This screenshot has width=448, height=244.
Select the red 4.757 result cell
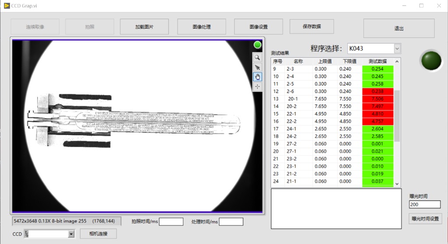pos(378,121)
